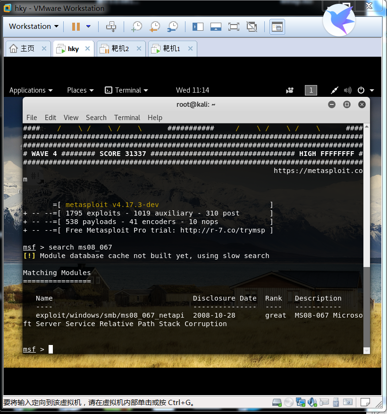Enter full screen mode

tap(234, 26)
